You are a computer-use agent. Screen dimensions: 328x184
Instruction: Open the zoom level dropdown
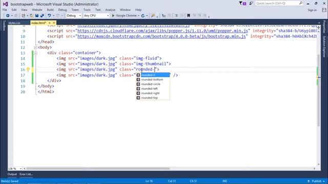(x=20, y=169)
